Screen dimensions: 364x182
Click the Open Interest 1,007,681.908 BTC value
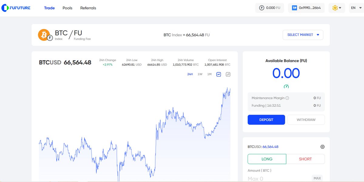coord(217,65)
